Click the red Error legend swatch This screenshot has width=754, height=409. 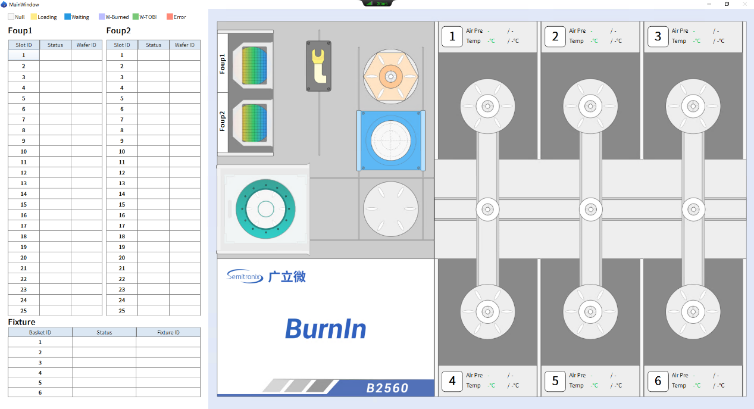170,17
